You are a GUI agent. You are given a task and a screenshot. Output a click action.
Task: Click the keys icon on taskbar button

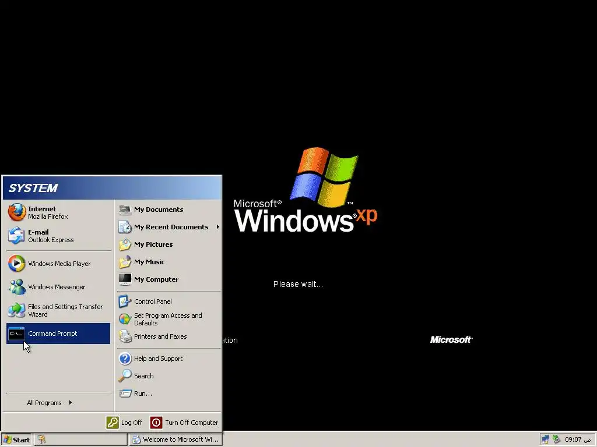(x=41, y=439)
